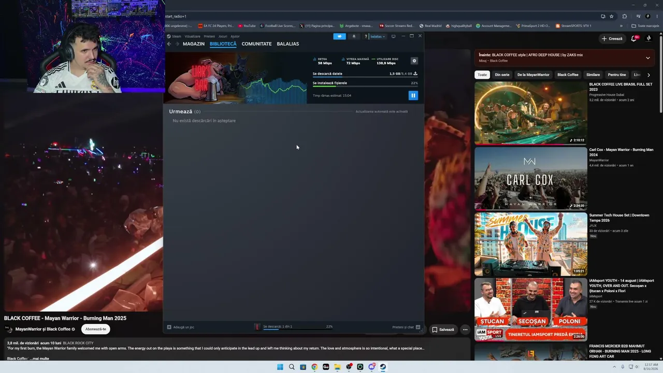663x373 pixels.
Task: Switch Steam to Big Picture mode icon
Action: click(393, 36)
